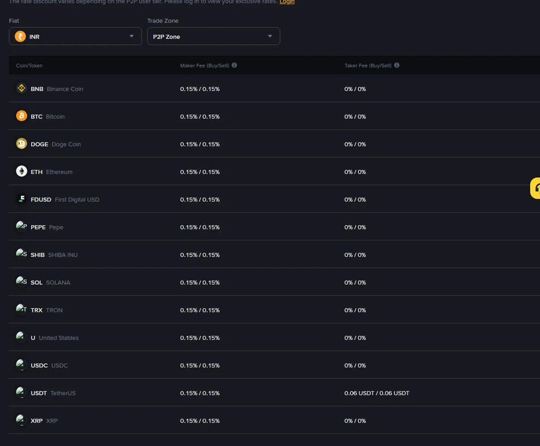This screenshot has width=540, height=446.
Task: Click the SHIB placeholder icon
Action: (21, 254)
